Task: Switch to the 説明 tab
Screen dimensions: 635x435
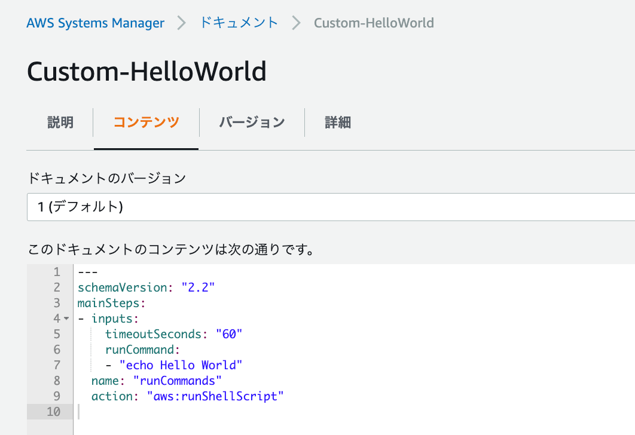Action: (60, 122)
